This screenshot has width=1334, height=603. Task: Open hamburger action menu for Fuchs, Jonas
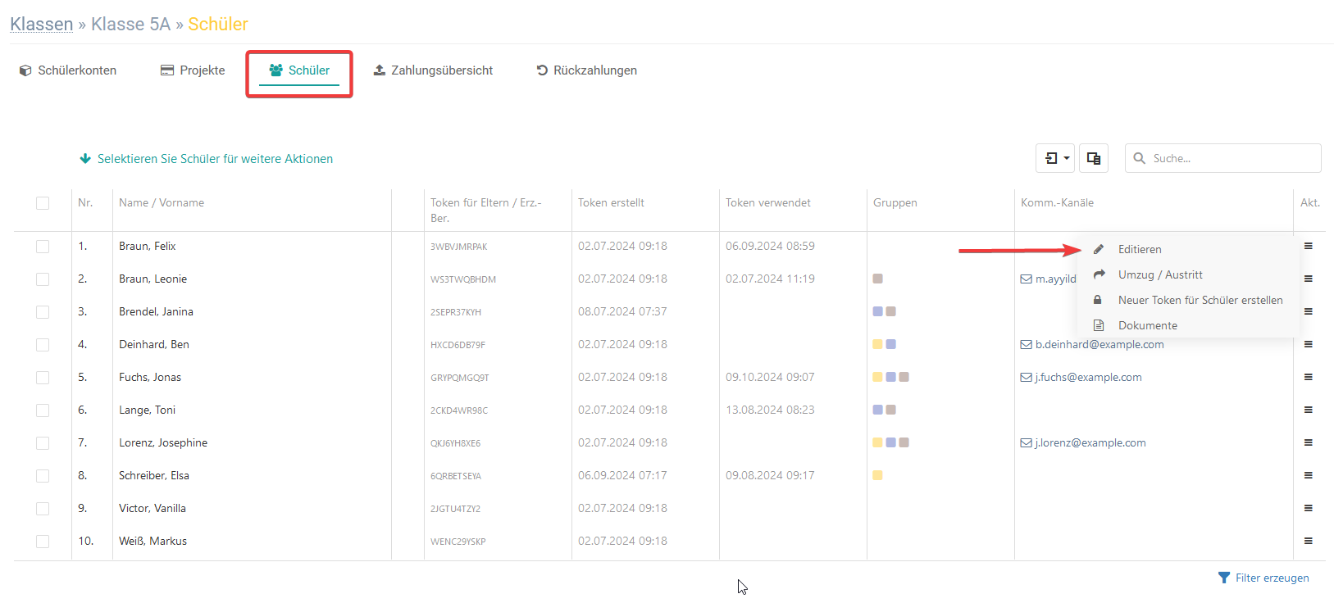1309,377
